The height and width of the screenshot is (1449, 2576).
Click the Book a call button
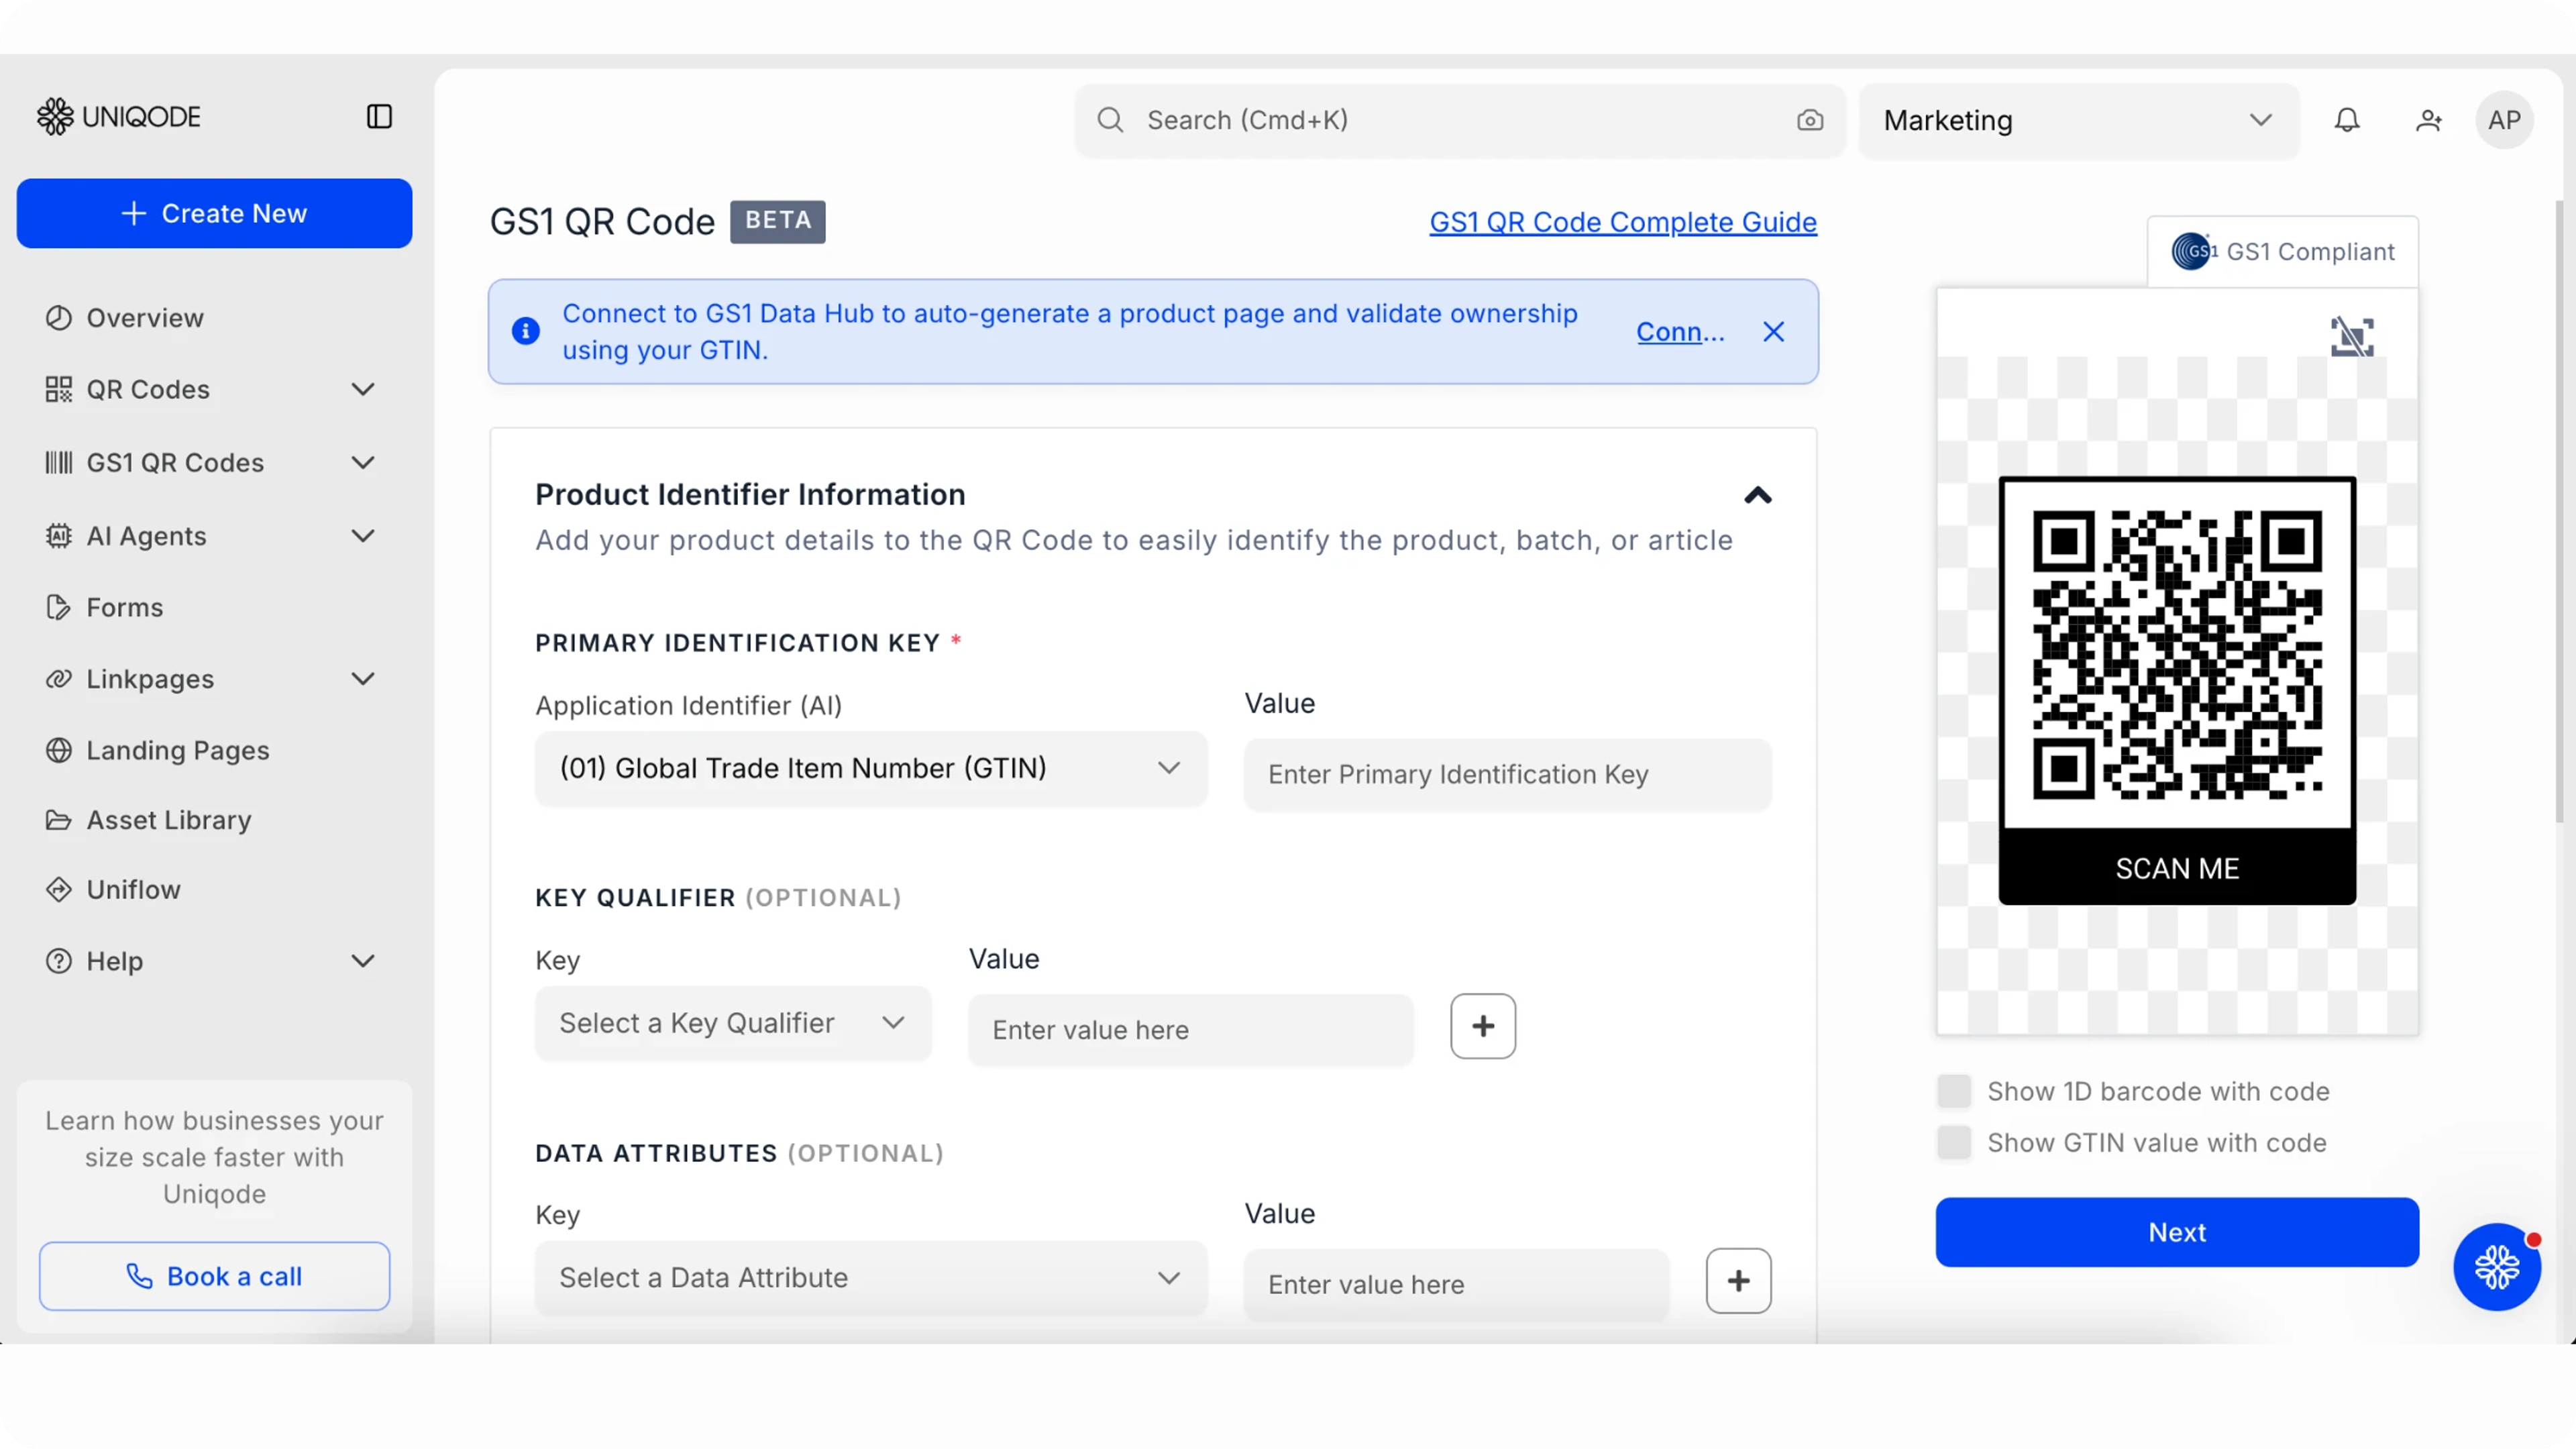pos(214,1276)
